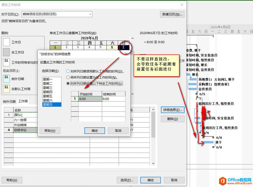Screen dimensions: 253x187
Task: Select June 7 in the calendar
Action: click(124, 47)
